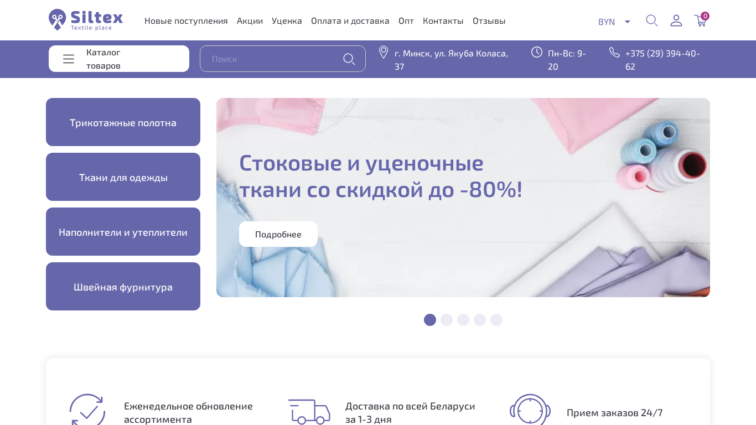
Task: Click the clock working hours icon
Action: (537, 52)
